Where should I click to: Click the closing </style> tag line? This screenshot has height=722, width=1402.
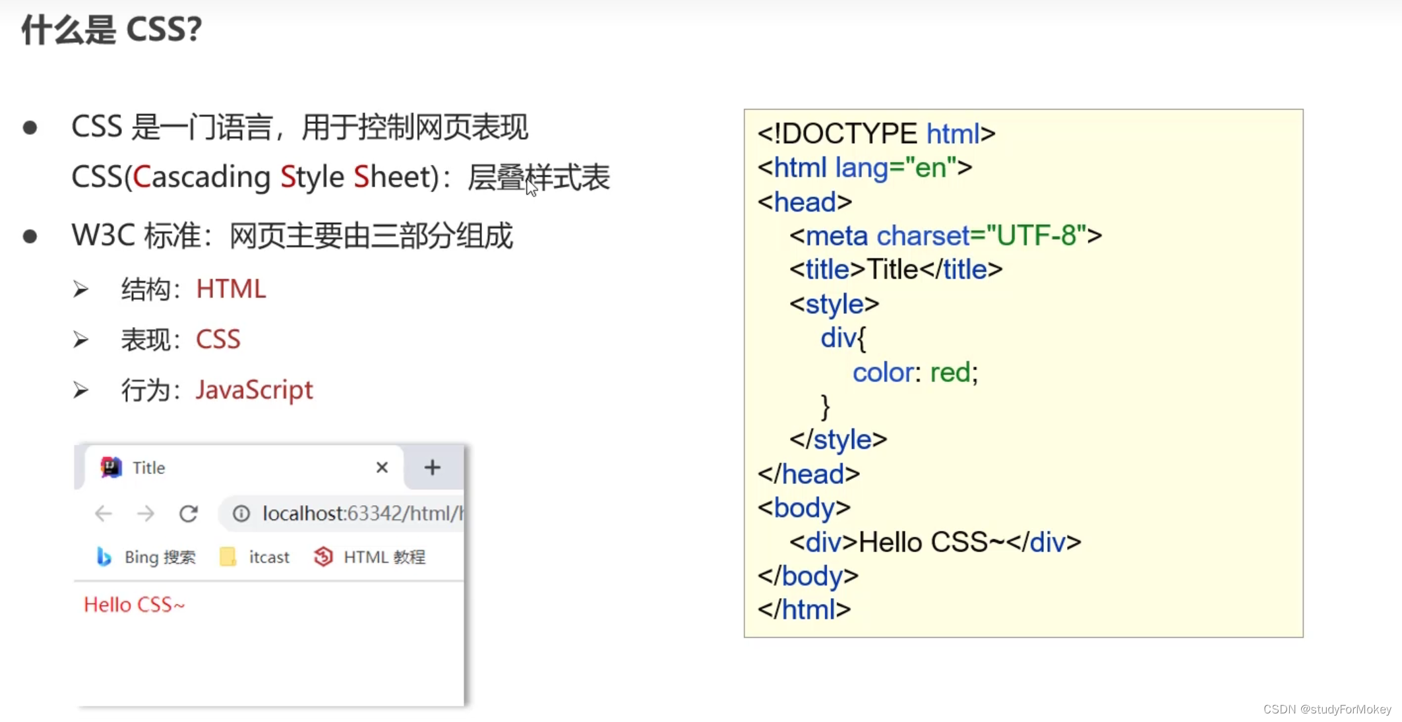(x=838, y=440)
